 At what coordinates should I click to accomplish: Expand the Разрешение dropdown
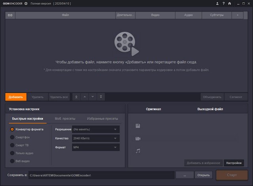pos(95,129)
